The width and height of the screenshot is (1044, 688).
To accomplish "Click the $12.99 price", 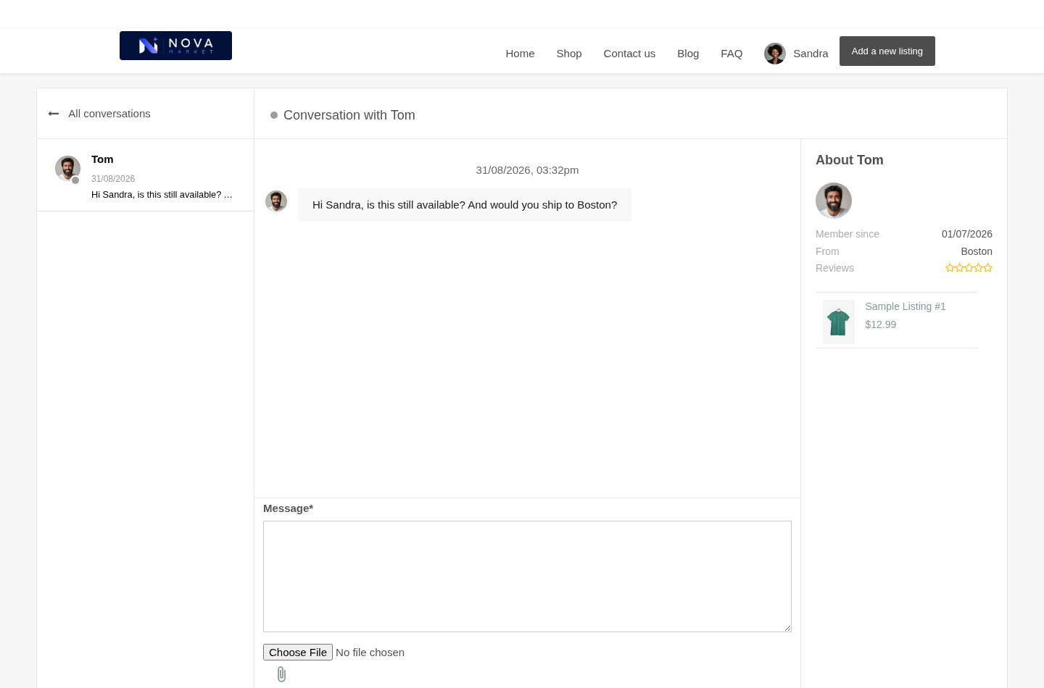I will point(881,324).
